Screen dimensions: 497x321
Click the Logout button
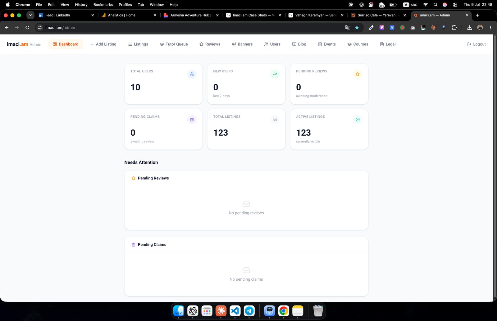click(x=476, y=44)
